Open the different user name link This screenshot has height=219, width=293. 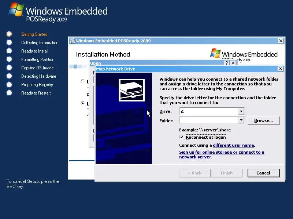pyautogui.click(x=233, y=145)
